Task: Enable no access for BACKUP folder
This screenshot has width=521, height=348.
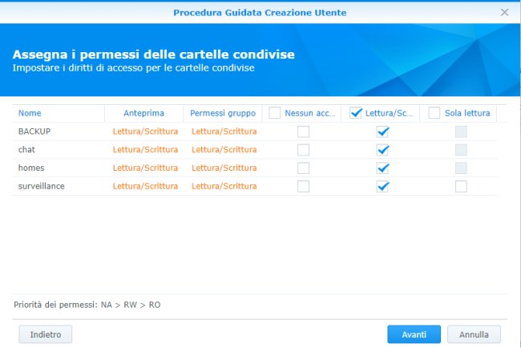Action: [303, 132]
